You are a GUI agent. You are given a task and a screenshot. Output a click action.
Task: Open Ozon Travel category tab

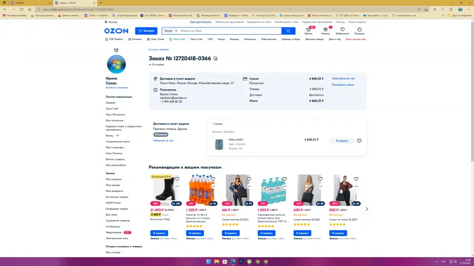(x=155, y=39)
